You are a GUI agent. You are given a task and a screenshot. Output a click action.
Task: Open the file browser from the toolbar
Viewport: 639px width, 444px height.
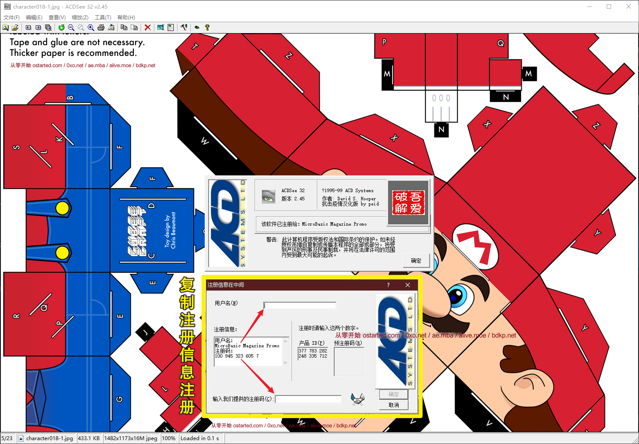pyautogui.click(x=6, y=28)
